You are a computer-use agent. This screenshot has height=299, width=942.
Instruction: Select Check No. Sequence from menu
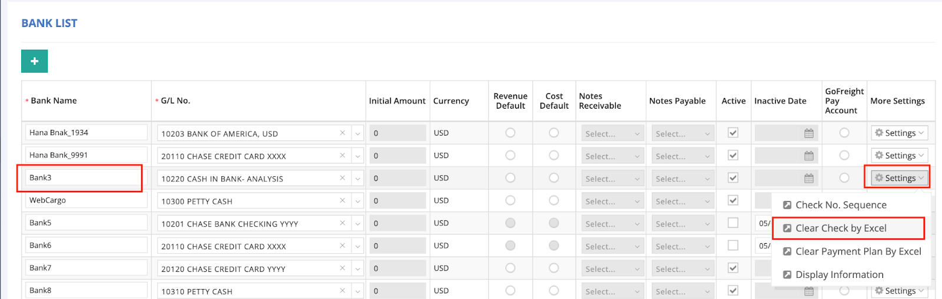(841, 205)
